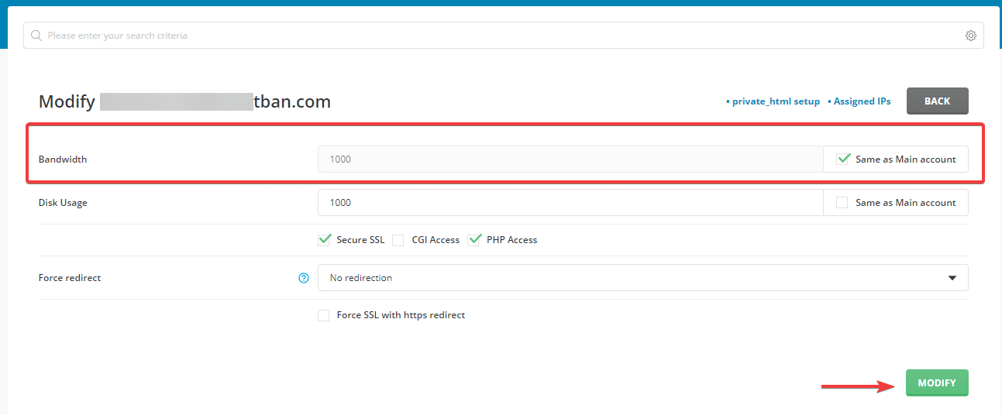Click the Force redirect dropdown arrow
This screenshot has height=415, width=1002.
pyautogui.click(x=952, y=278)
